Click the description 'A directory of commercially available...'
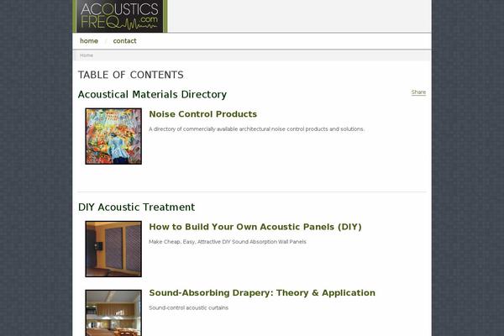This screenshot has height=336, width=504. pyautogui.click(x=256, y=129)
